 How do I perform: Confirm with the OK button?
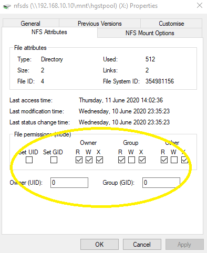pos(99,245)
